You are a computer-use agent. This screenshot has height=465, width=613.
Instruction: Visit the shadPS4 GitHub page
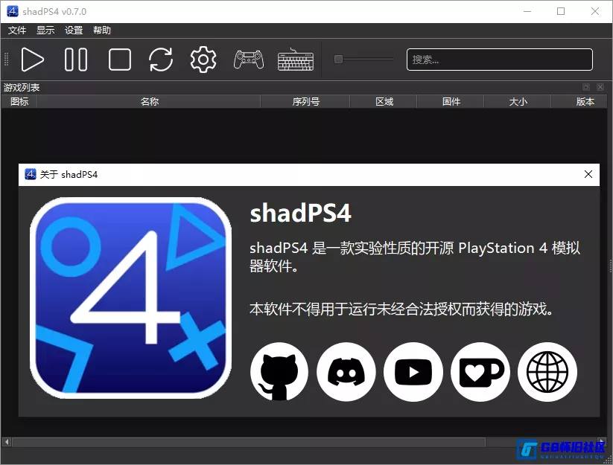[279, 372]
